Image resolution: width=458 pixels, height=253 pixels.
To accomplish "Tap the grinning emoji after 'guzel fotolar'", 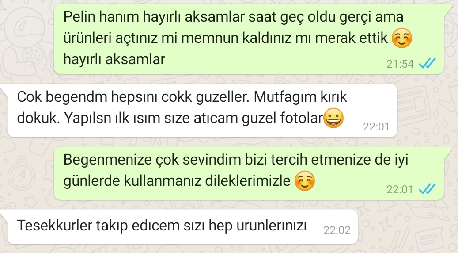I will pyautogui.click(x=333, y=118).
